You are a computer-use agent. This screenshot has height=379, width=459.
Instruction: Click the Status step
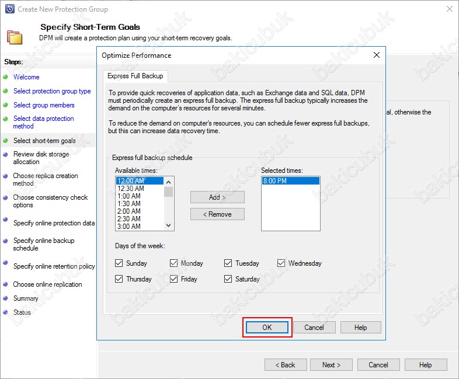[22, 312]
